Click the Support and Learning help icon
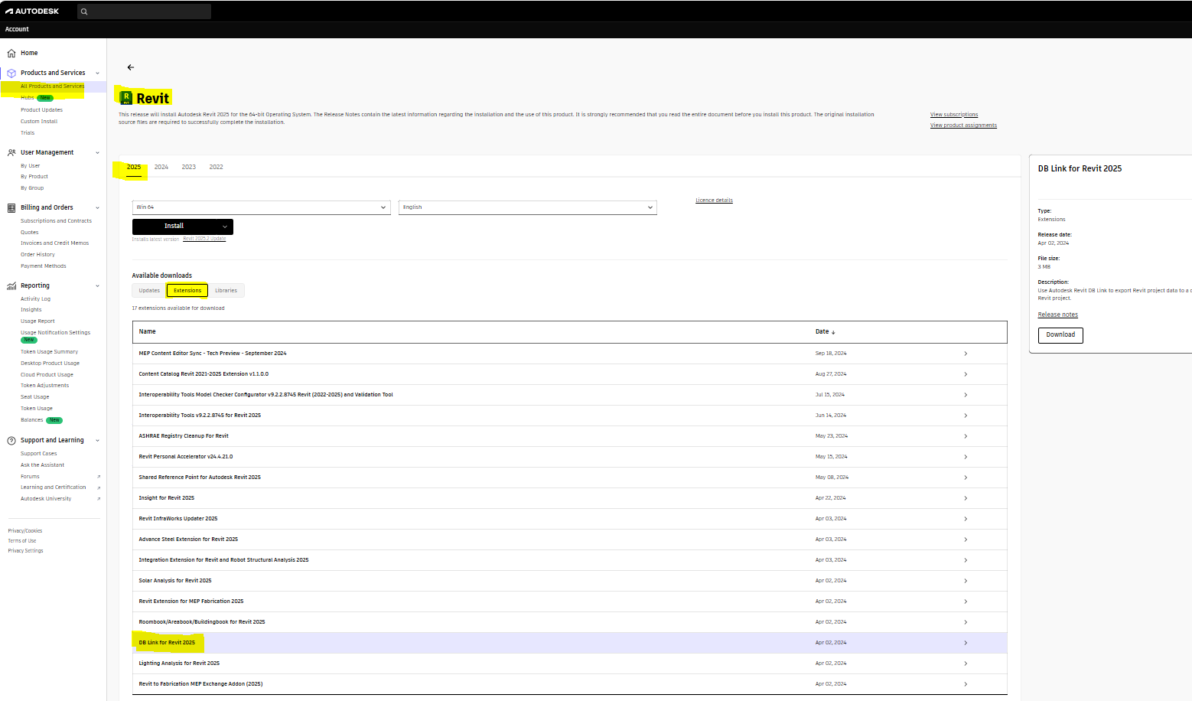This screenshot has width=1192, height=701. [x=11, y=441]
